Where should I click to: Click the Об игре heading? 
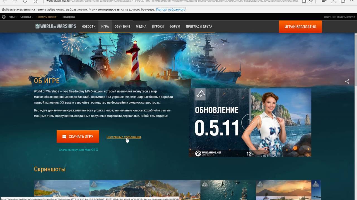click(x=47, y=81)
